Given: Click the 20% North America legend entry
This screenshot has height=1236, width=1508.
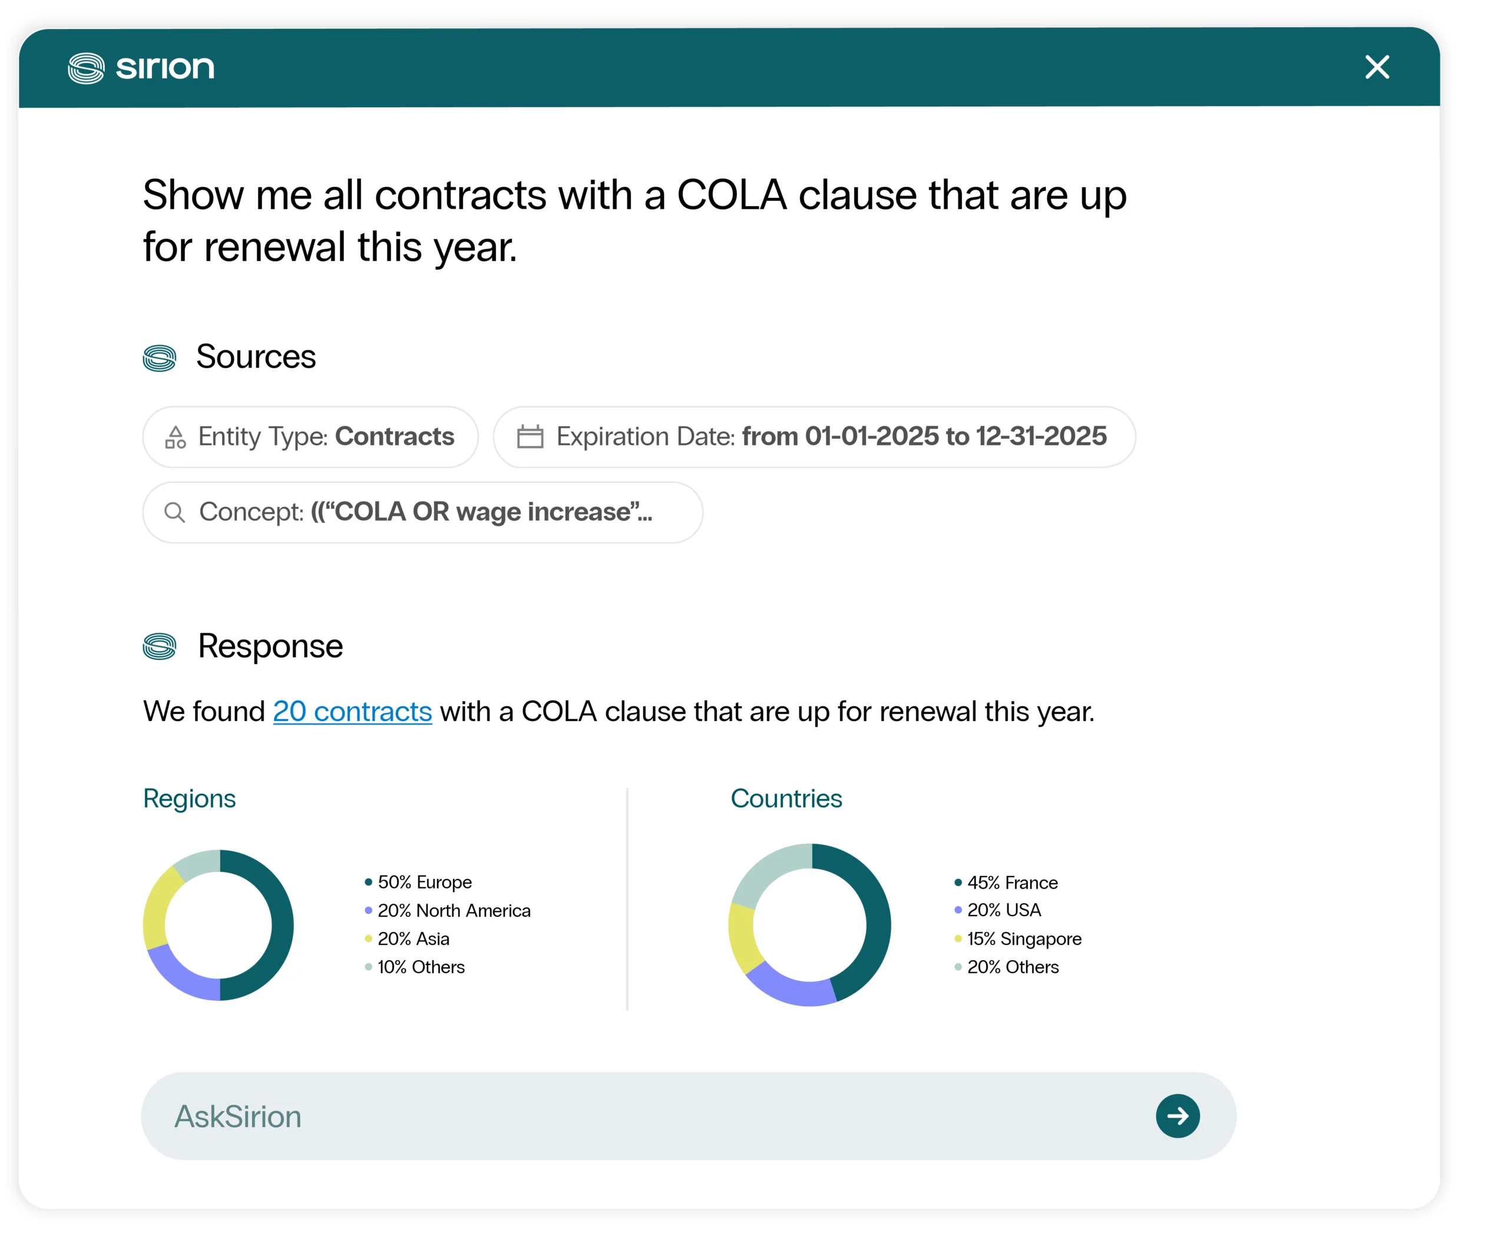Looking at the screenshot, I should point(454,911).
